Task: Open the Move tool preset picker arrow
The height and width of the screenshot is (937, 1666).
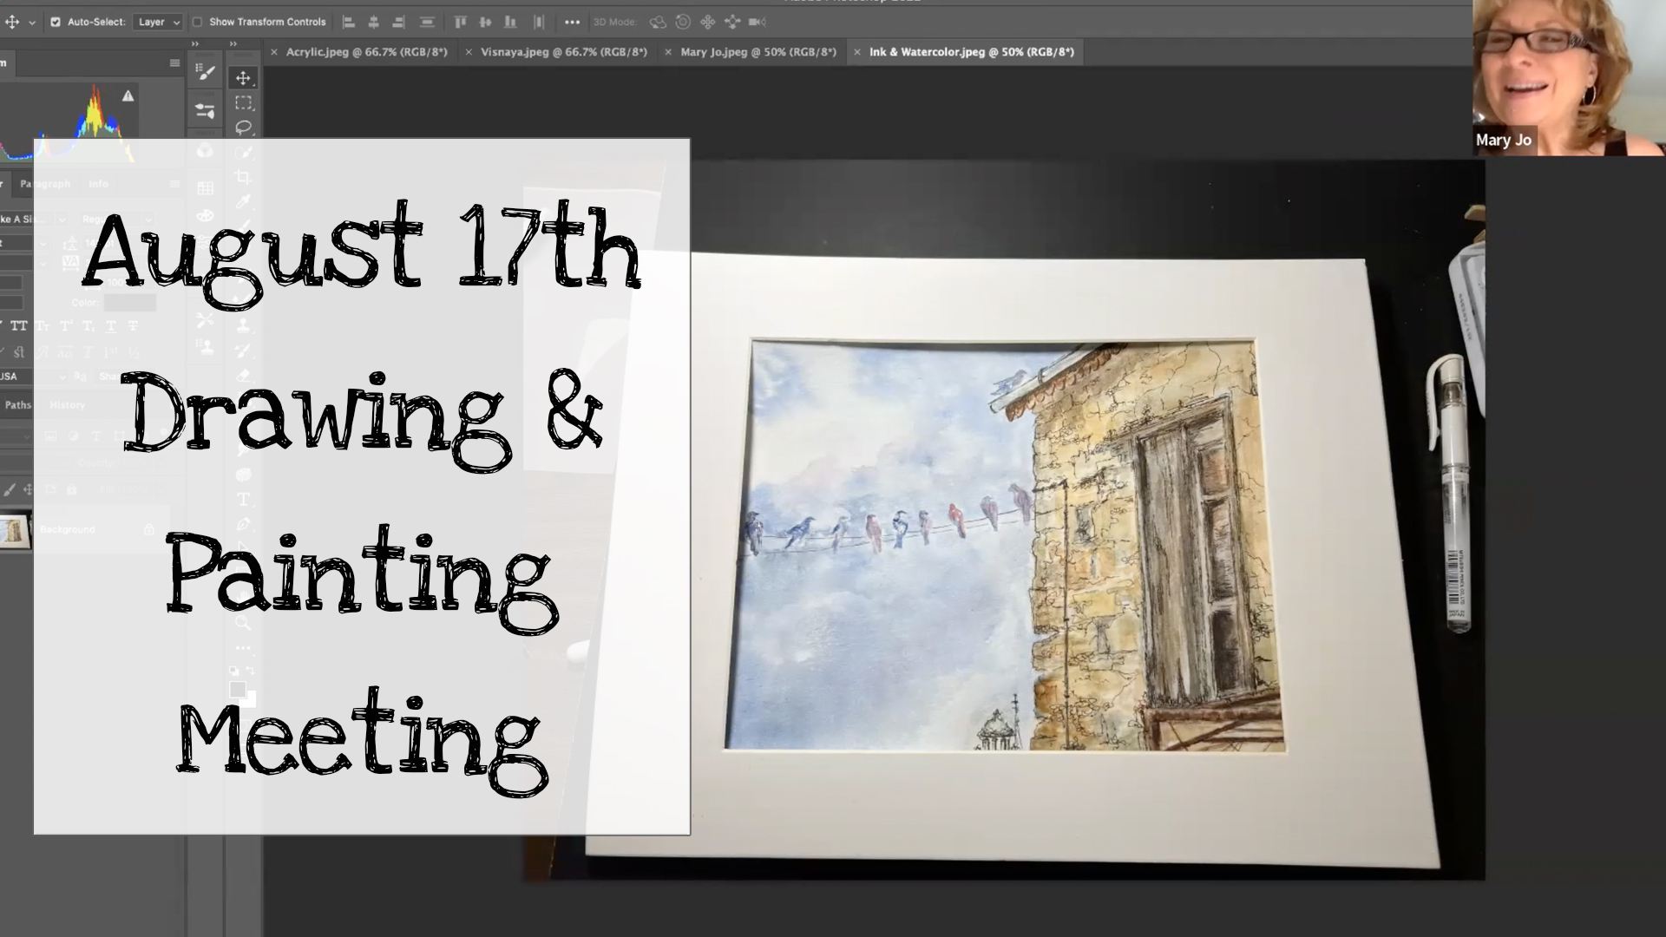Action: click(x=32, y=23)
